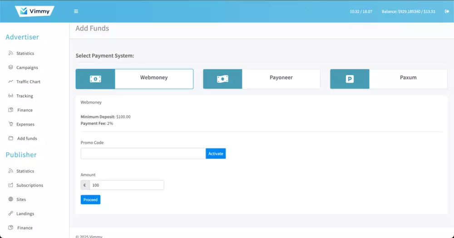The image size is (454, 238).
Task: Click the Add Funds page title
Action: click(92, 29)
